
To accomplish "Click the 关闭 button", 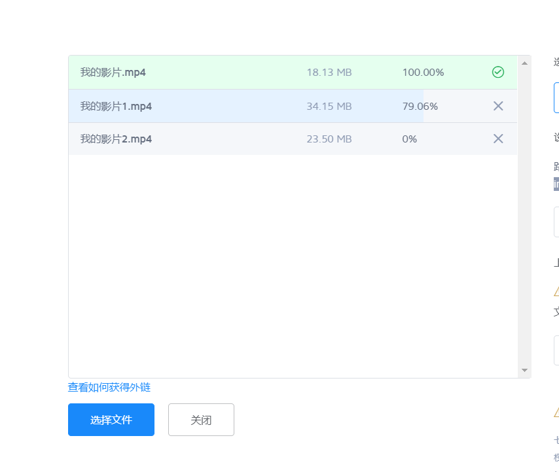I will click(x=201, y=420).
